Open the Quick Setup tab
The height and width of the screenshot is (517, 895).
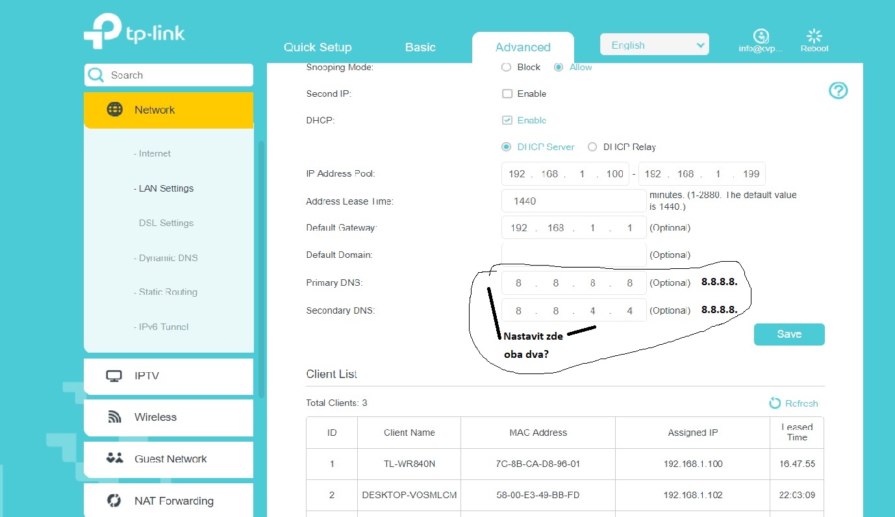tap(318, 47)
